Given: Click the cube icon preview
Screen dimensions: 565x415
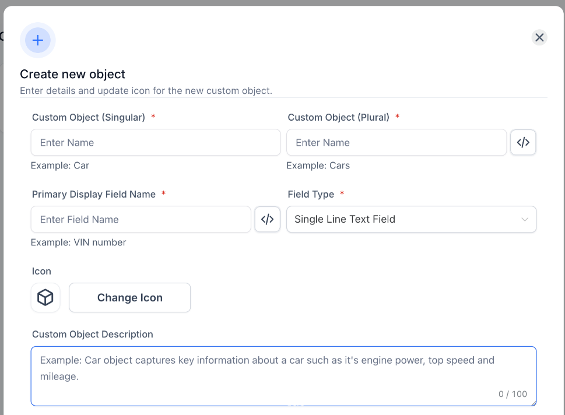Looking at the screenshot, I should tap(45, 298).
